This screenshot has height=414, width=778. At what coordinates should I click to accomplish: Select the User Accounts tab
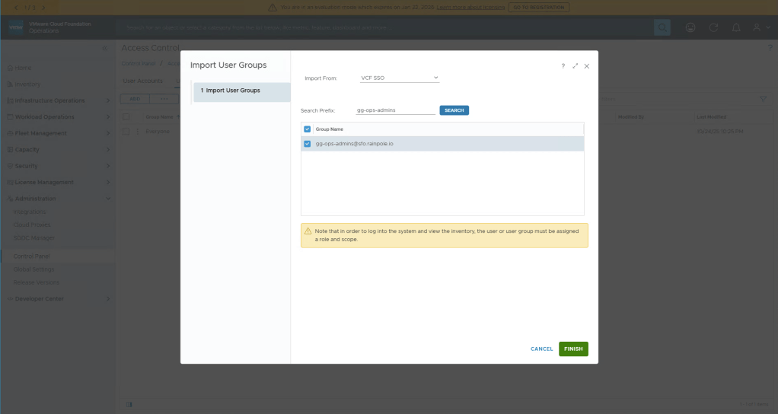142,81
